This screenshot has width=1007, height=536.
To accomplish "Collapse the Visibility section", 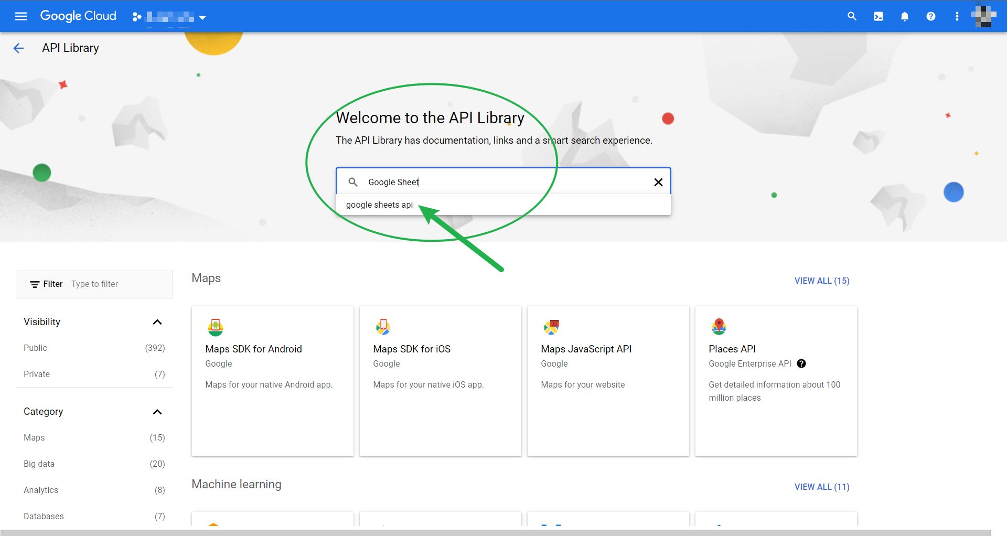I will (157, 322).
